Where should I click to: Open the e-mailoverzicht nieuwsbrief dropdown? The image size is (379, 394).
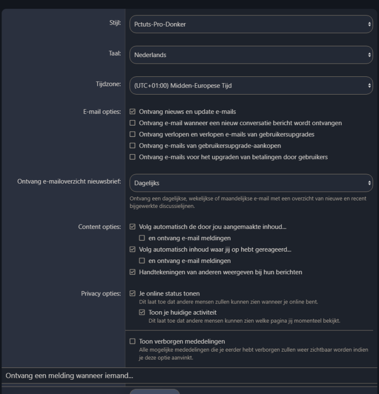coord(250,183)
